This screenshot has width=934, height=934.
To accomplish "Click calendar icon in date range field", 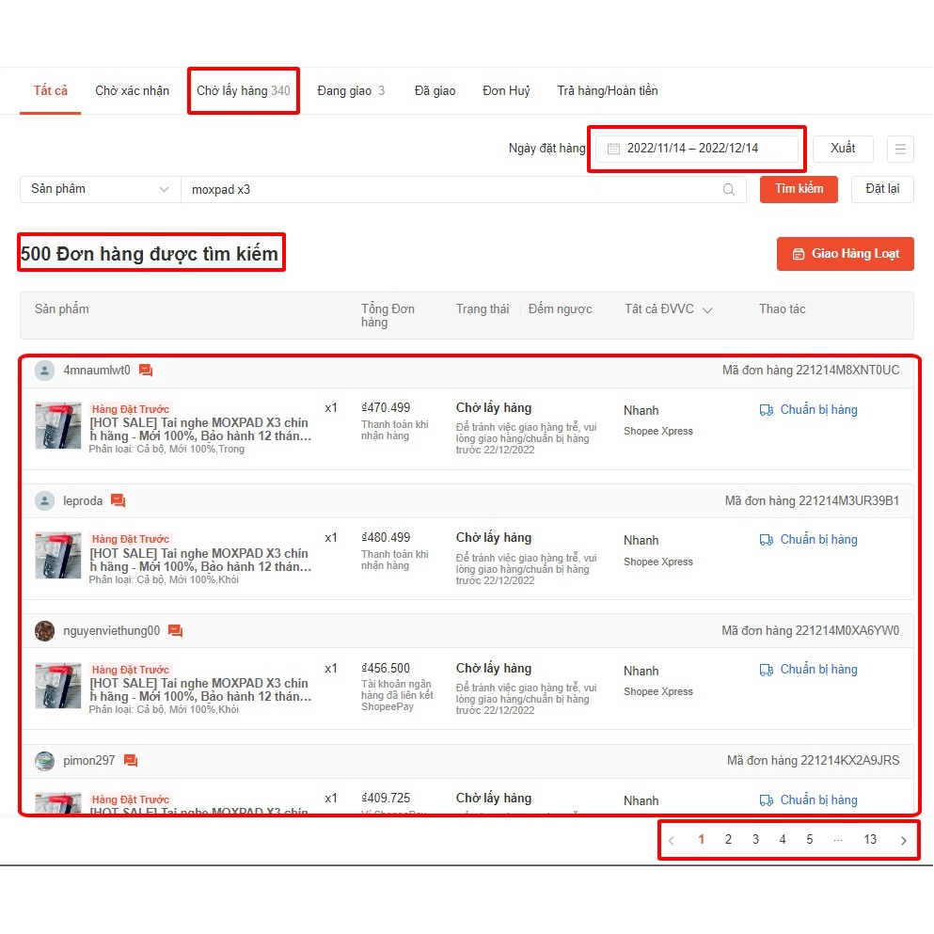I will pyautogui.click(x=613, y=149).
